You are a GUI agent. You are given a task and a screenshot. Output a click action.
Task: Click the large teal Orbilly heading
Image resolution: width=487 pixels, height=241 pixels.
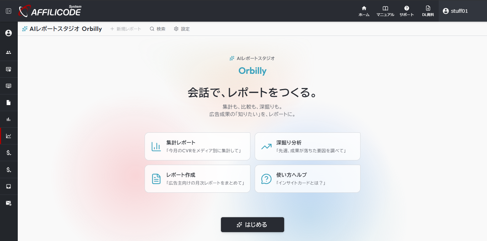(x=253, y=71)
